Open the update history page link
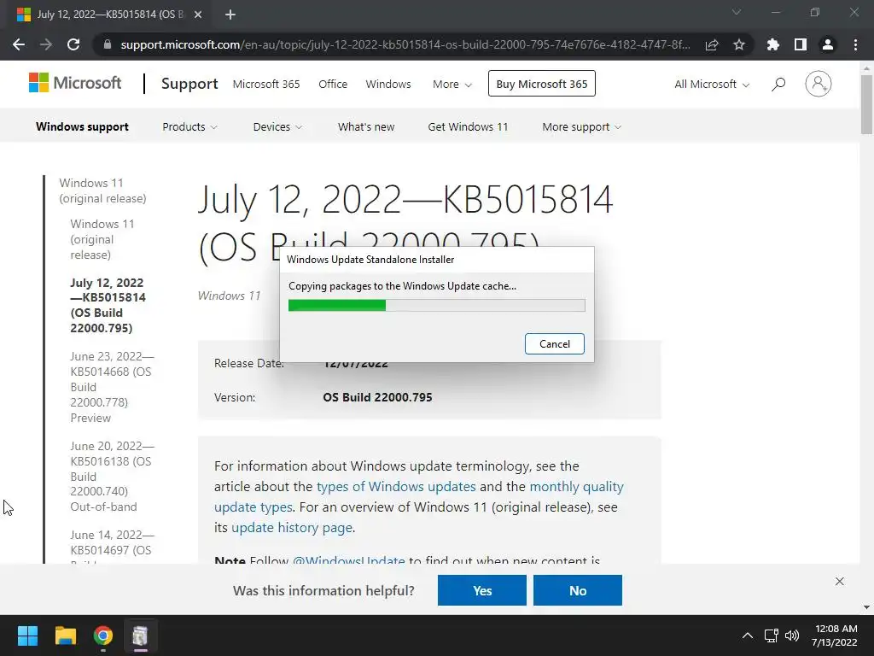Screen dimensions: 874x656 (x=292, y=528)
